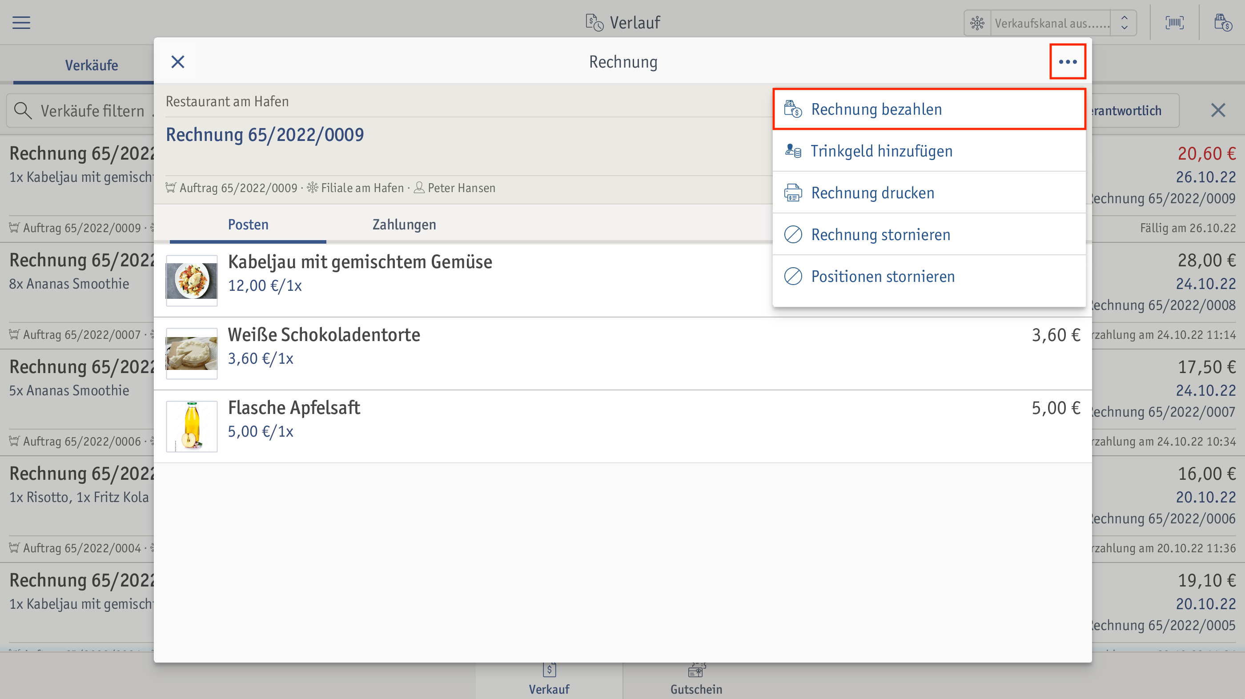This screenshot has height=699, width=1245.
Task: Click the pay invoice icon in menu
Action: [x=793, y=109]
